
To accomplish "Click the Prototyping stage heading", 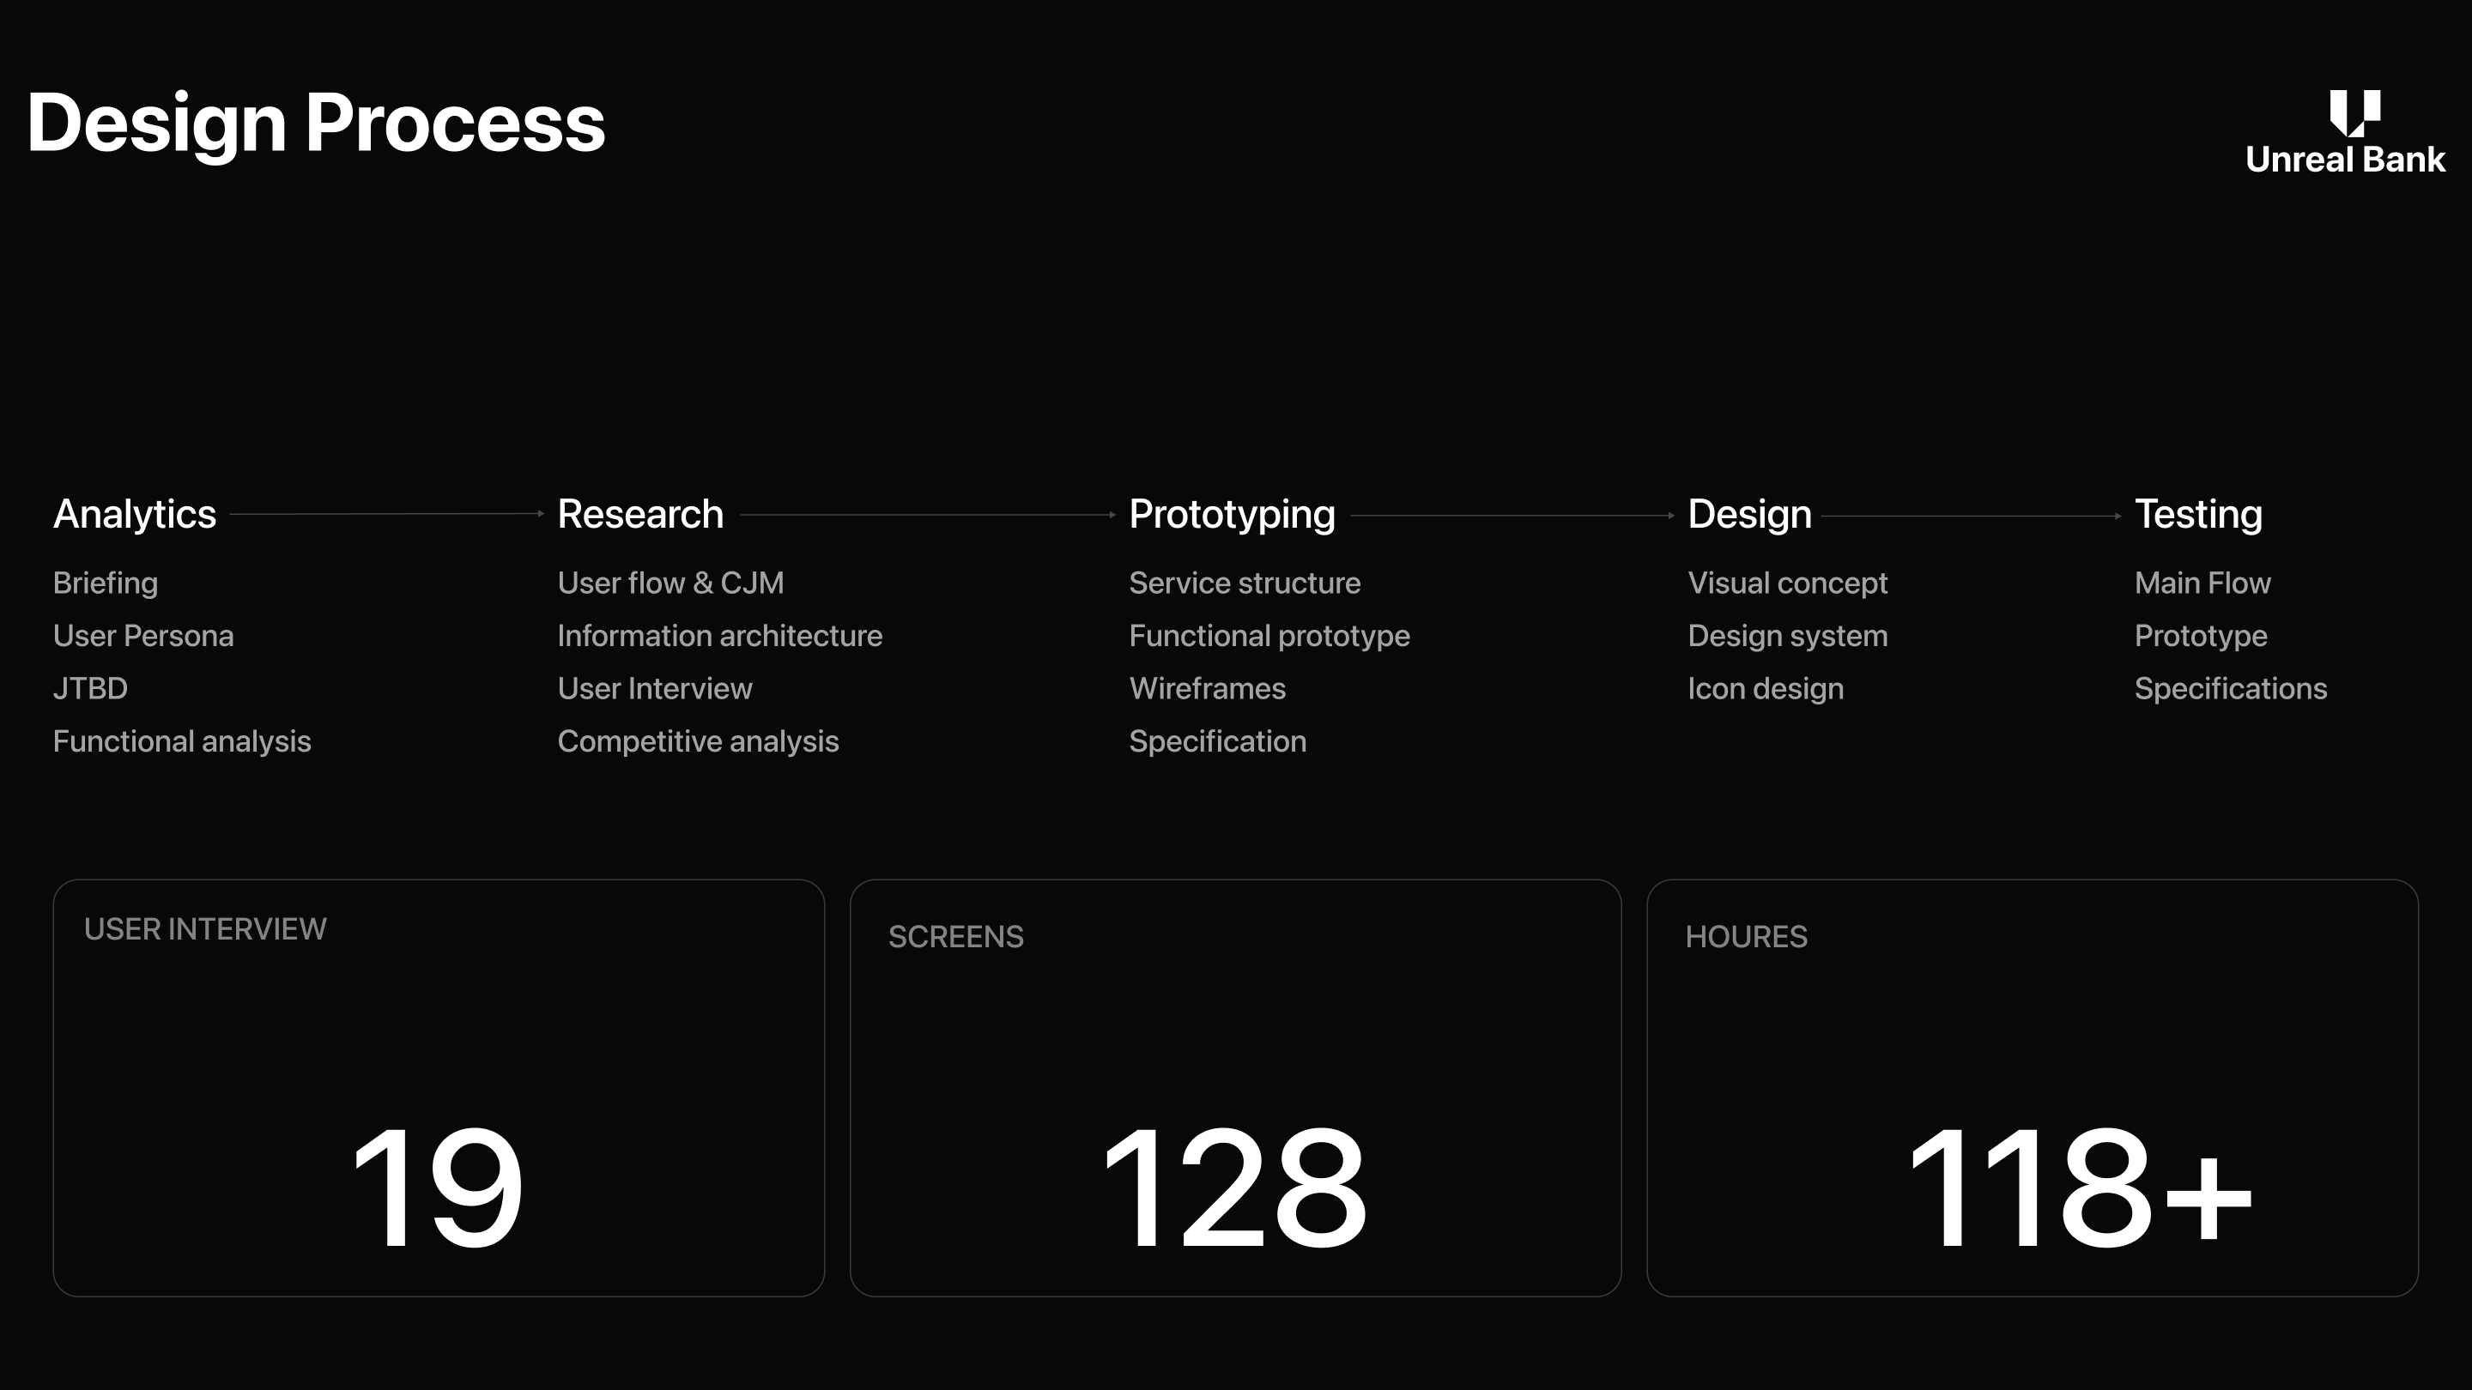I will 1231,514.
